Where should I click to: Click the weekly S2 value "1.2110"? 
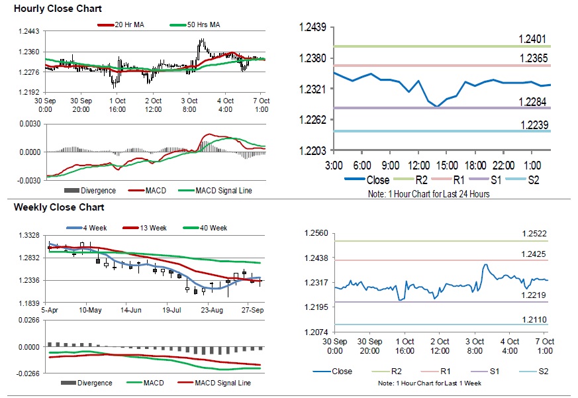pos(534,320)
